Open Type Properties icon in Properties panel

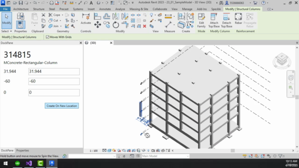pyautogui.click(x=21, y=16)
